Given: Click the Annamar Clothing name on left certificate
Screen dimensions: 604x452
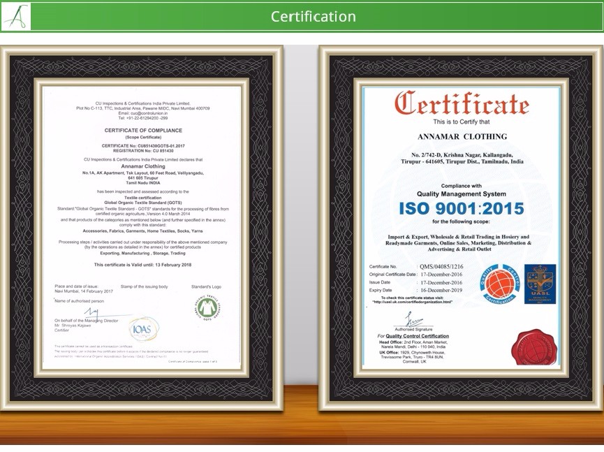Looking at the screenshot, I should (143, 166).
